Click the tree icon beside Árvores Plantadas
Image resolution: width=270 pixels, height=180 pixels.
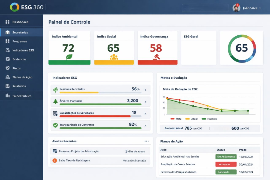pyautogui.click(x=55, y=102)
